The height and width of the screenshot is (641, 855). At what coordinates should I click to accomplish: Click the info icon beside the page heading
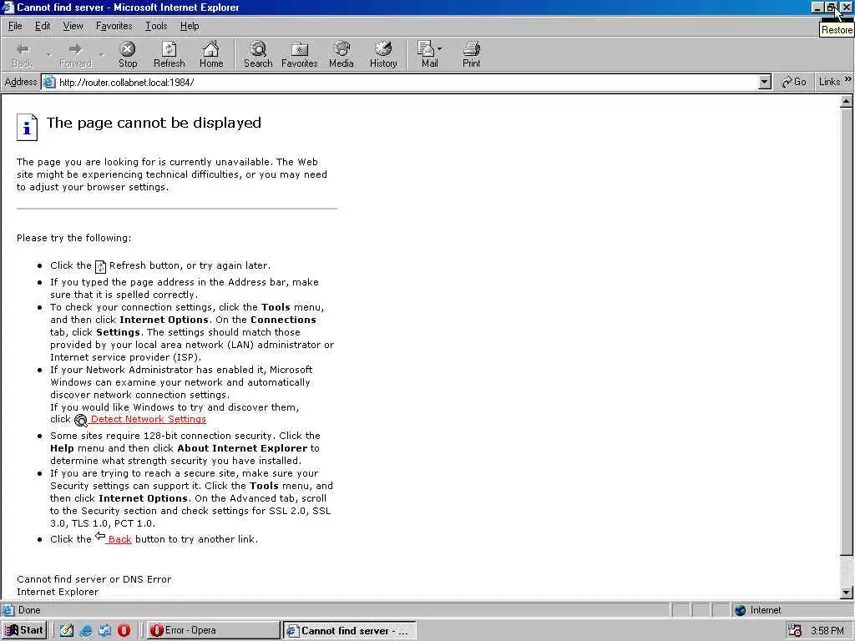(28, 127)
